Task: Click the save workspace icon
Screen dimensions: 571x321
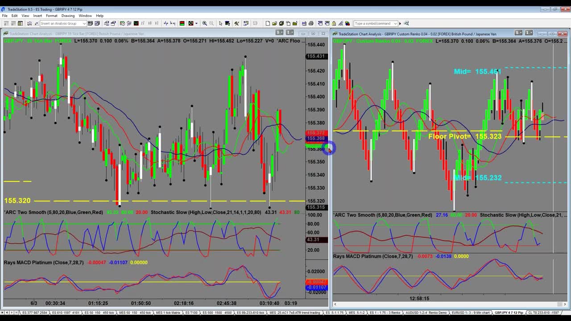Action: click(281, 23)
